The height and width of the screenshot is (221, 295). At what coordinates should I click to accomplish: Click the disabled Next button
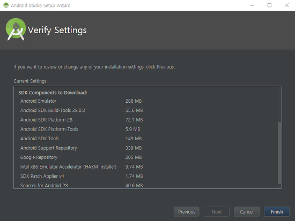tap(217, 211)
